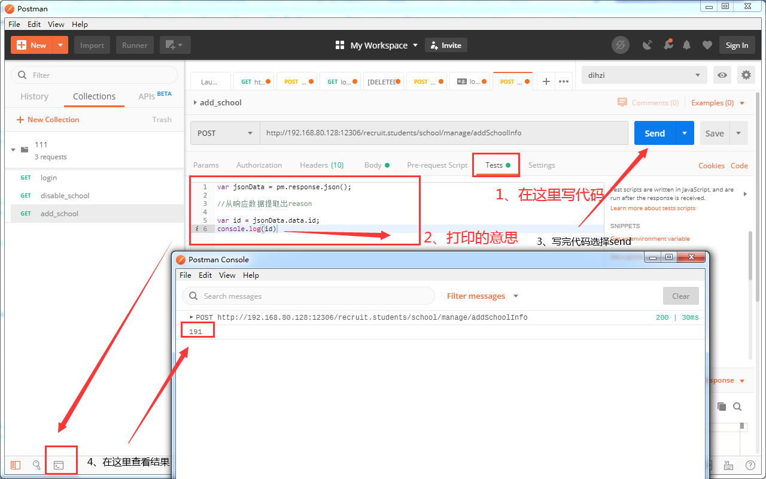Click the heart icon in header
This screenshot has height=479, width=766.
tap(707, 45)
